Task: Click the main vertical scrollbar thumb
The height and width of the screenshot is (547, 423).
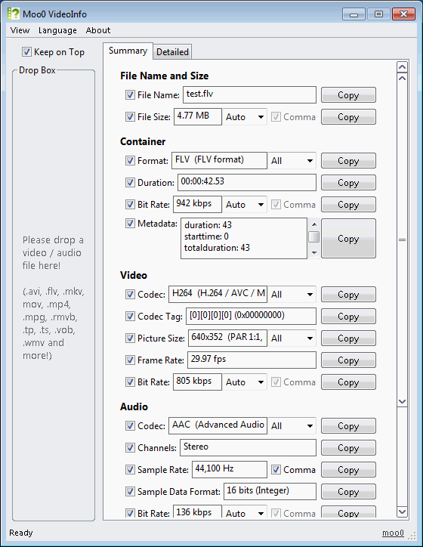Action: tap(402, 240)
